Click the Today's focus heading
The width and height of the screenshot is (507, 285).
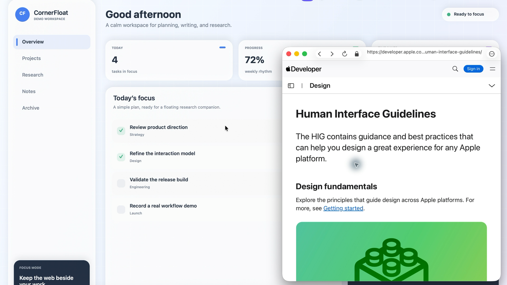(134, 98)
